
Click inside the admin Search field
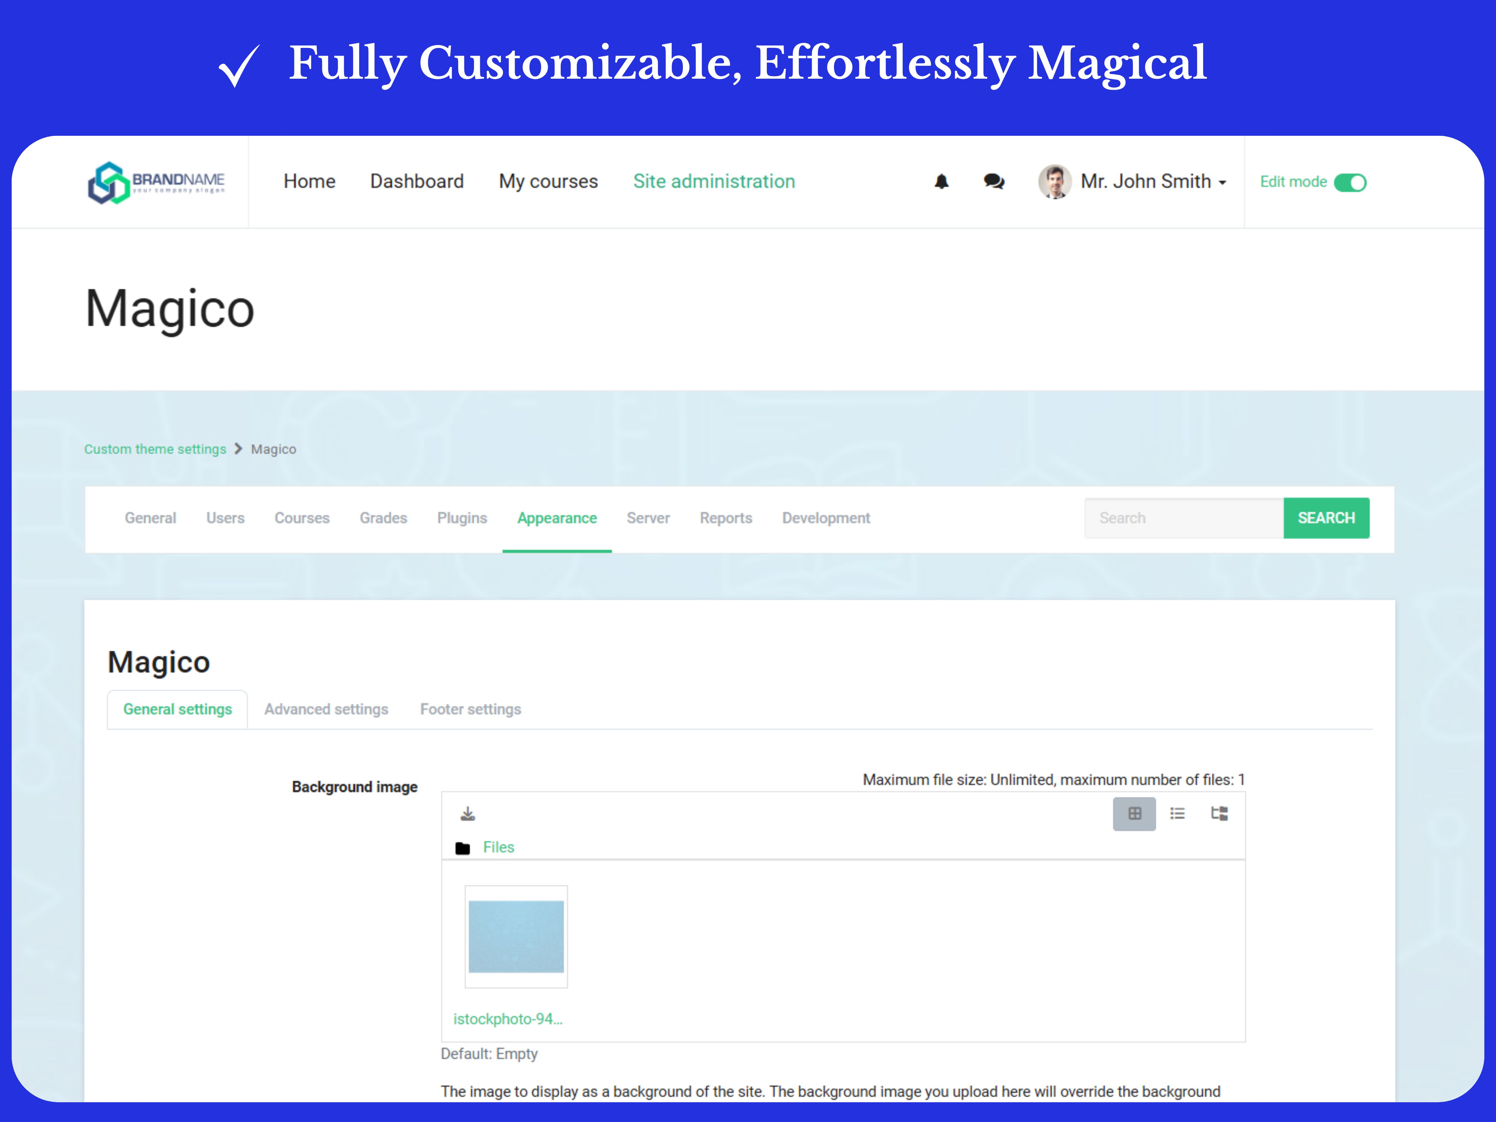[1184, 518]
